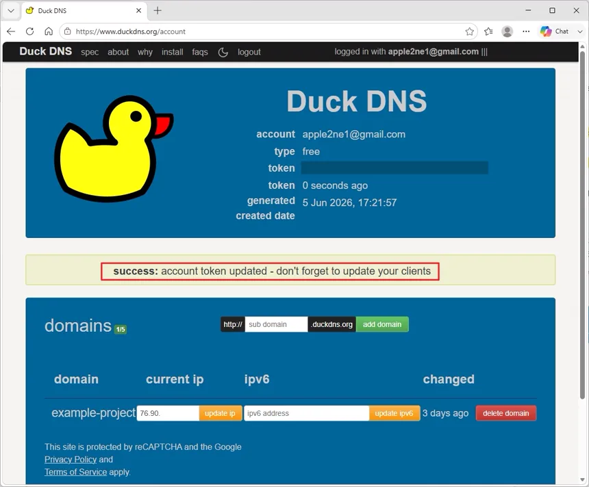Click the sub domain input box
Viewport: 589px width, 487px height.
[276, 324]
